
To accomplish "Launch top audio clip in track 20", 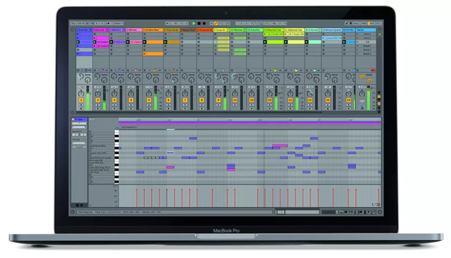I will tap(265, 34).
